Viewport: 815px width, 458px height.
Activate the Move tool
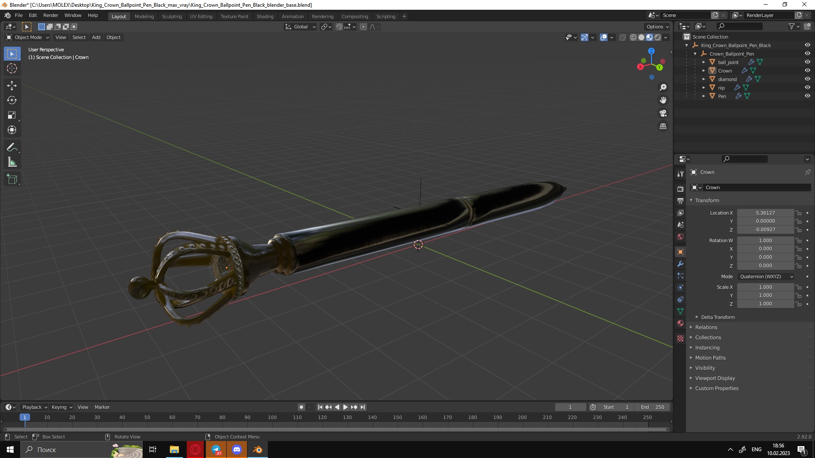(x=12, y=86)
